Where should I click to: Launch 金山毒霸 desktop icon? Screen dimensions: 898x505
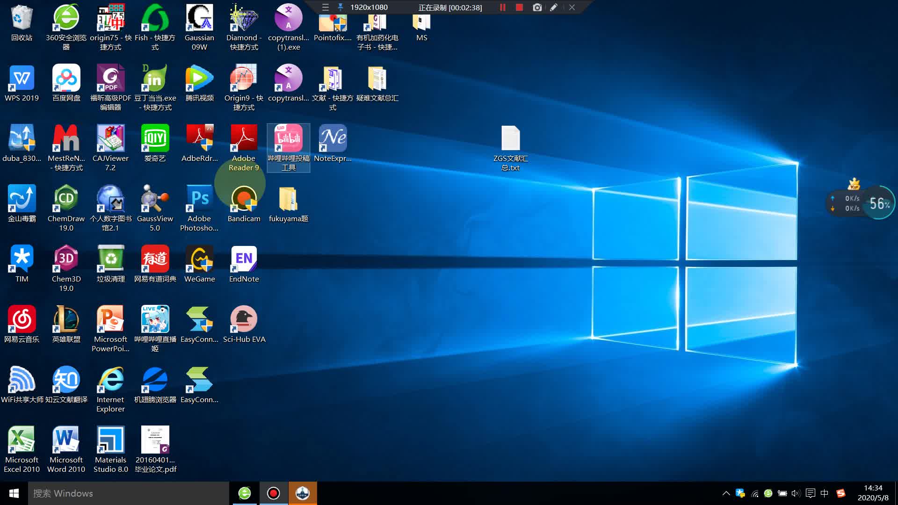click(22, 199)
